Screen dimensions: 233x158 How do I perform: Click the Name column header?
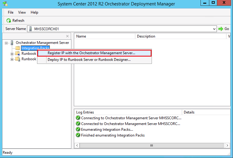pyautogui.click(x=105, y=36)
